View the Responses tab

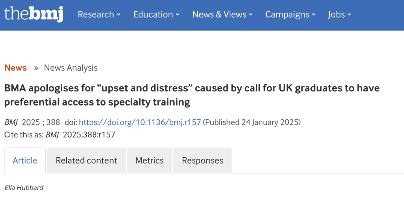tap(202, 160)
